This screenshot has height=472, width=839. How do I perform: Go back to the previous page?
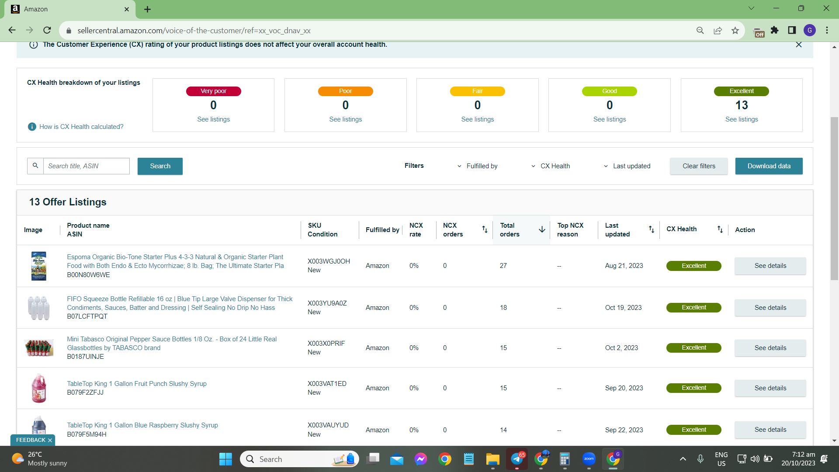pos(12,30)
